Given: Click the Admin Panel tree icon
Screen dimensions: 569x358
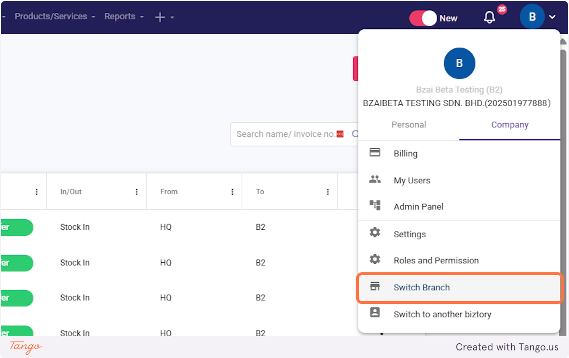Looking at the screenshot, I should pos(375,206).
